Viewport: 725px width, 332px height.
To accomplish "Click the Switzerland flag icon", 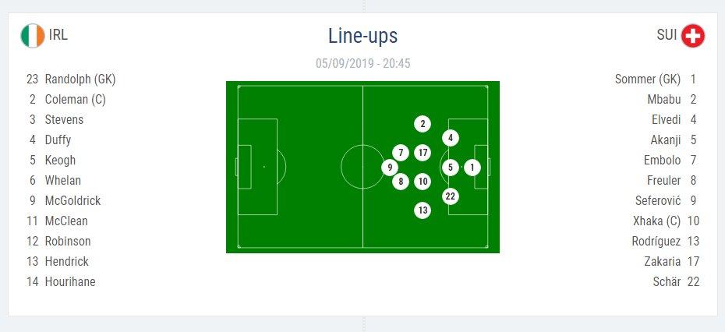I will pos(692,36).
